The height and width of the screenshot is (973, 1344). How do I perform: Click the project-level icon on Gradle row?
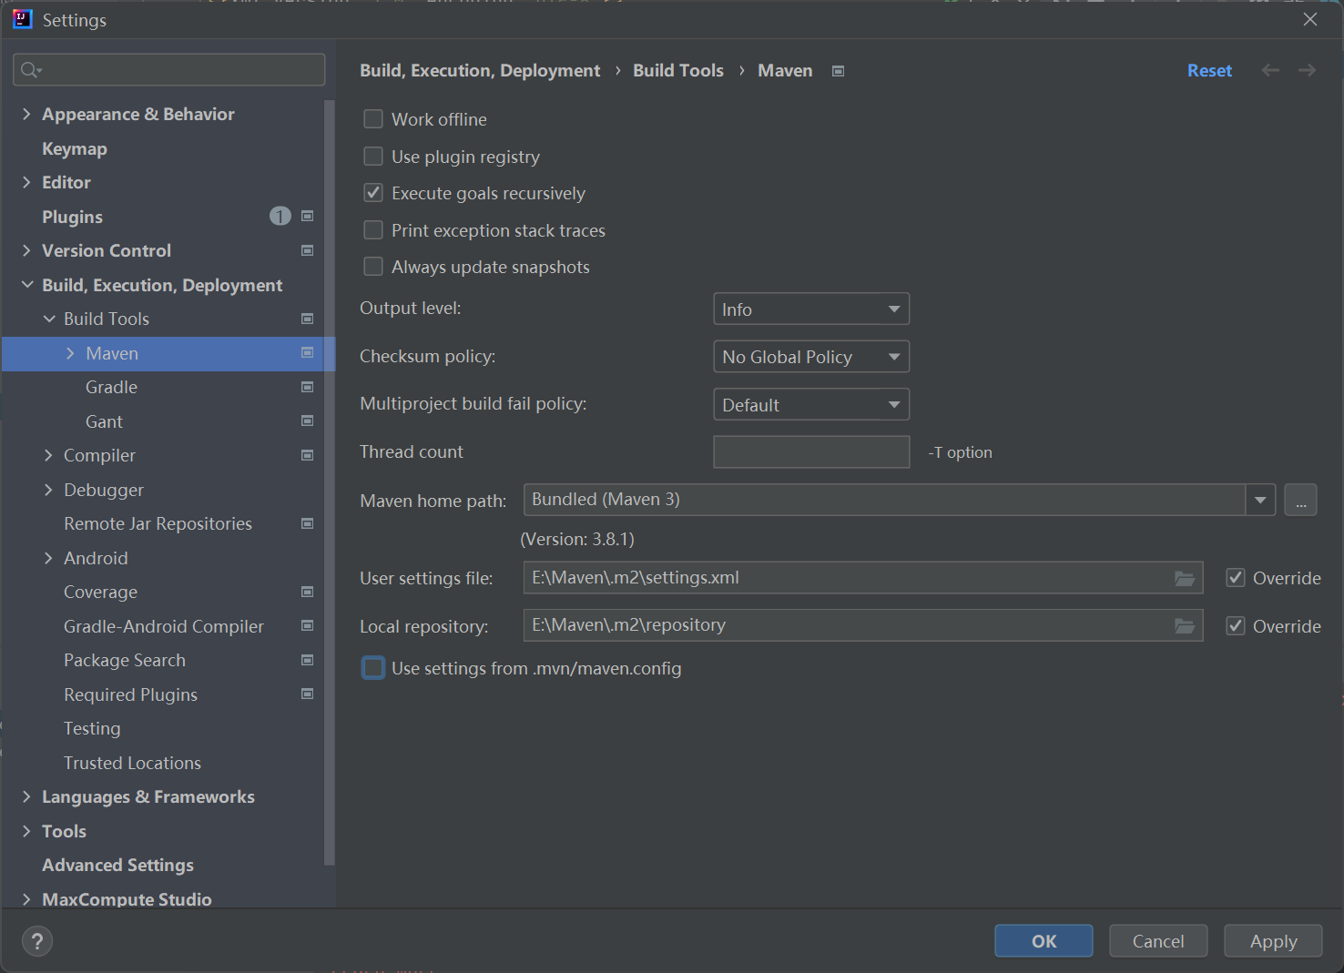pos(308,387)
